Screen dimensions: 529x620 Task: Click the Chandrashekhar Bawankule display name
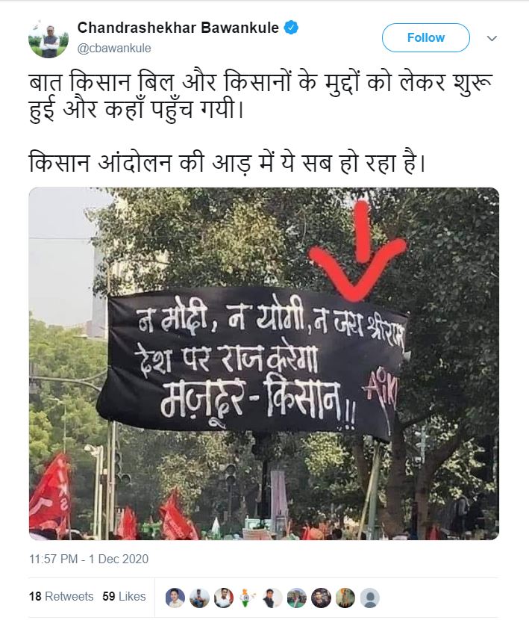coord(178,28)
